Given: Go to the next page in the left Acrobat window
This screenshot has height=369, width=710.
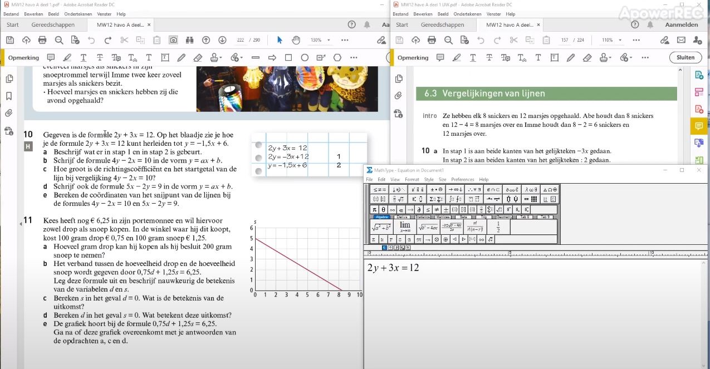Looking at the screenshot, I should click(222, 40).
